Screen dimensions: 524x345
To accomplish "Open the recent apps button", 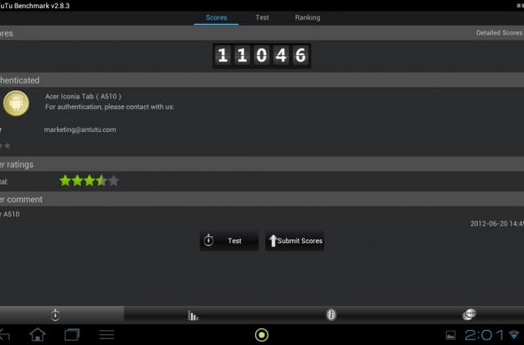I will point(72,334).
